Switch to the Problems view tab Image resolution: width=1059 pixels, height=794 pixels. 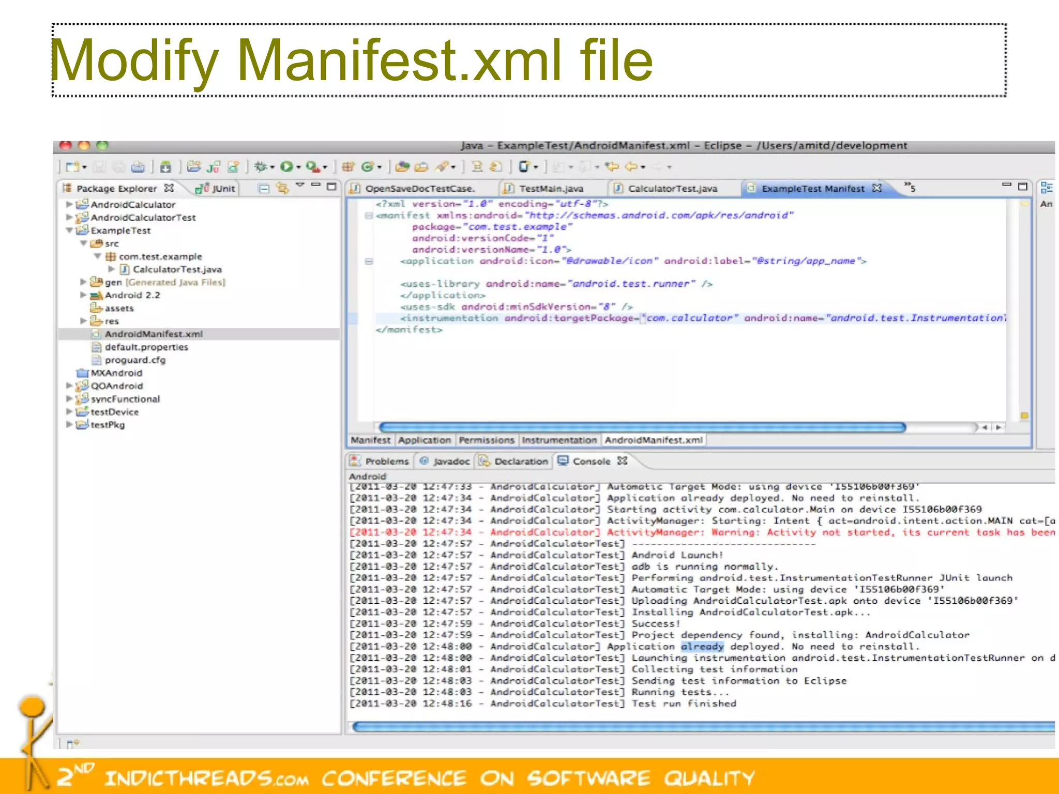[x=380, y=461]
